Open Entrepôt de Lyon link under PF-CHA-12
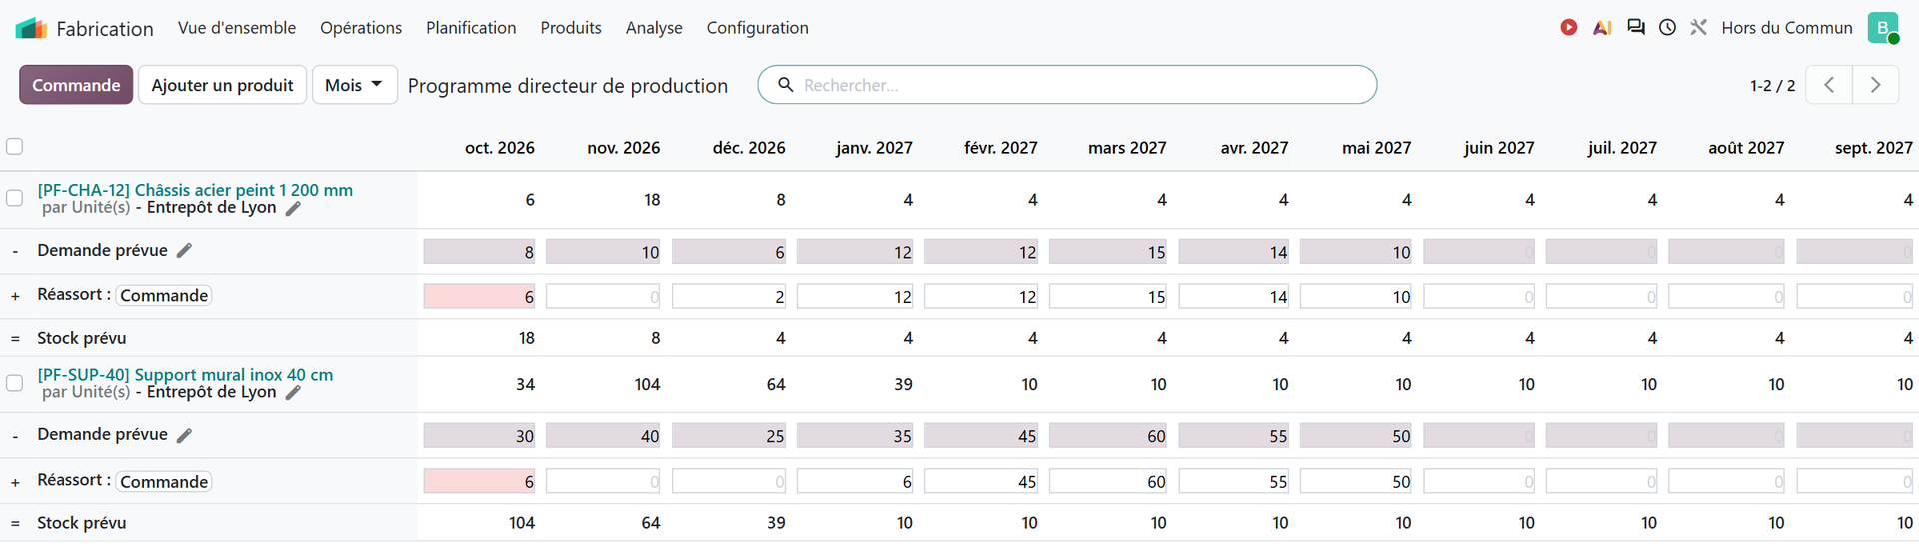The height and width of the screenshot is (551, 1919). (x=211, y=207)
